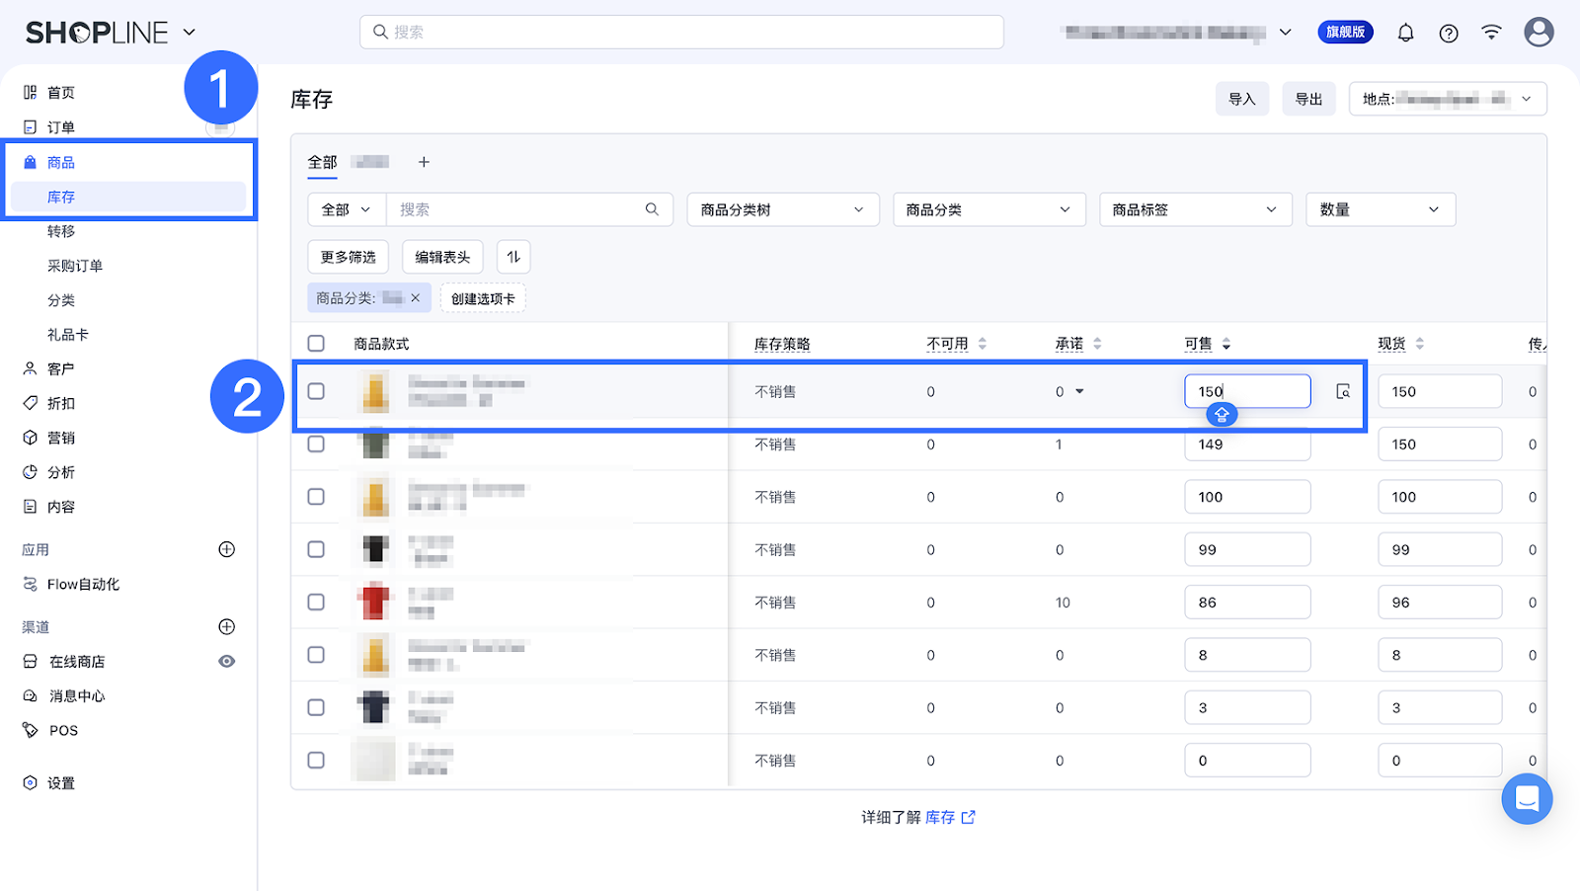Open inventory history icon in first row
The width and height of the screenshot is (1580, 891).
click(1343, 392)
